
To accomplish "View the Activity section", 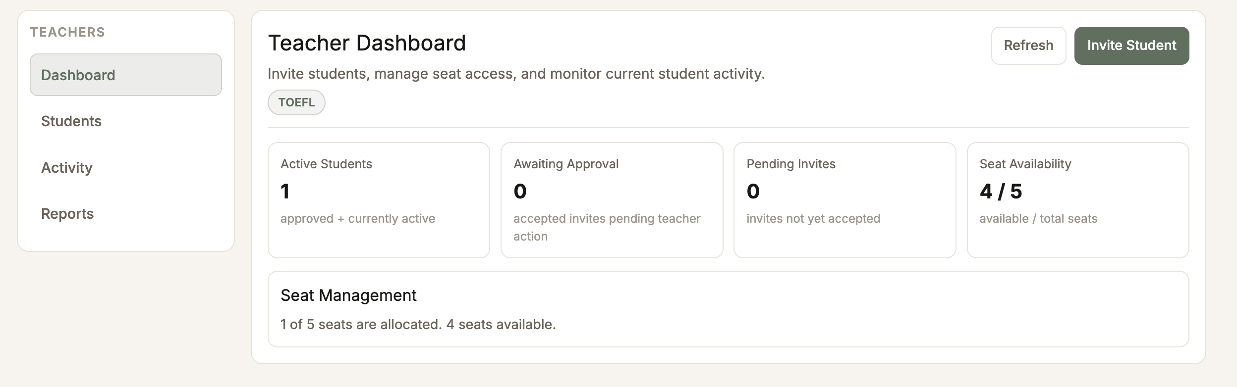I will [x=66, y=167].
